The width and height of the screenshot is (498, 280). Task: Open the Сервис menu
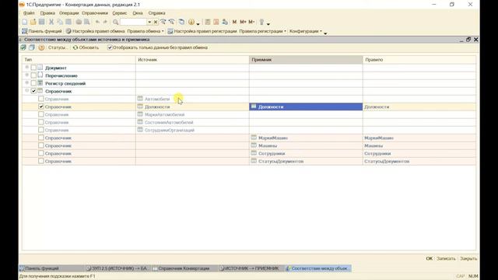click(x=119, y=13)
